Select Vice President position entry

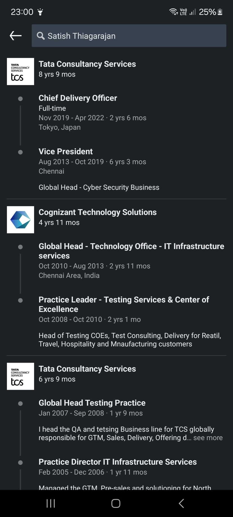tap(66, 151)
